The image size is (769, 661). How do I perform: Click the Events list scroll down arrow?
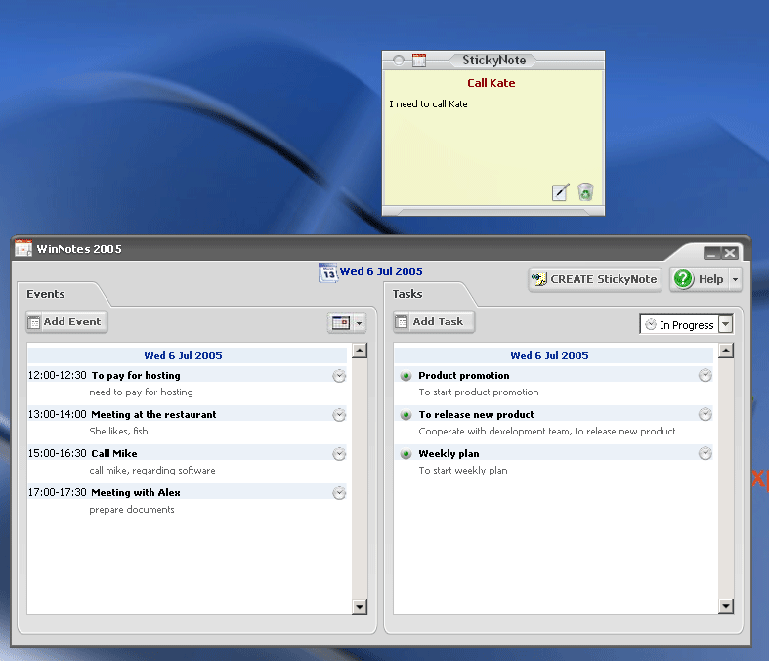360,607
